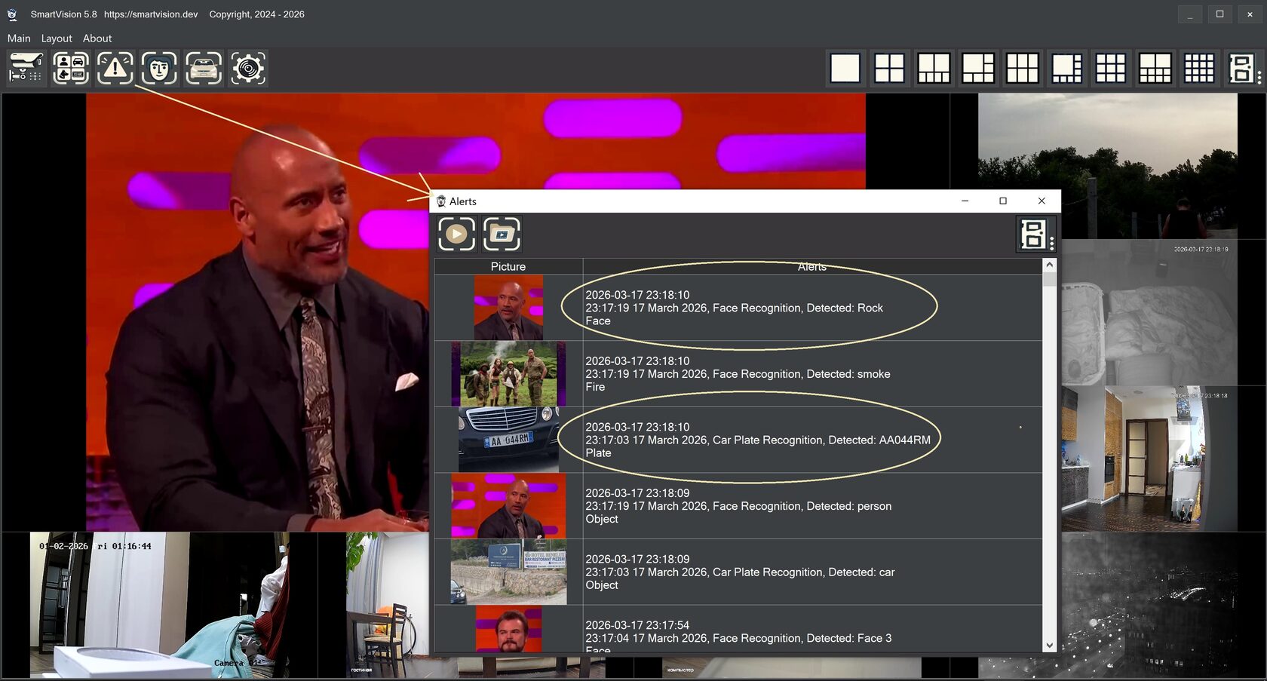Image resolution: width=1267 pixels, height=681 pixels.
Task: Switch to 4x4 grid layout
Action: (1199, 68)
